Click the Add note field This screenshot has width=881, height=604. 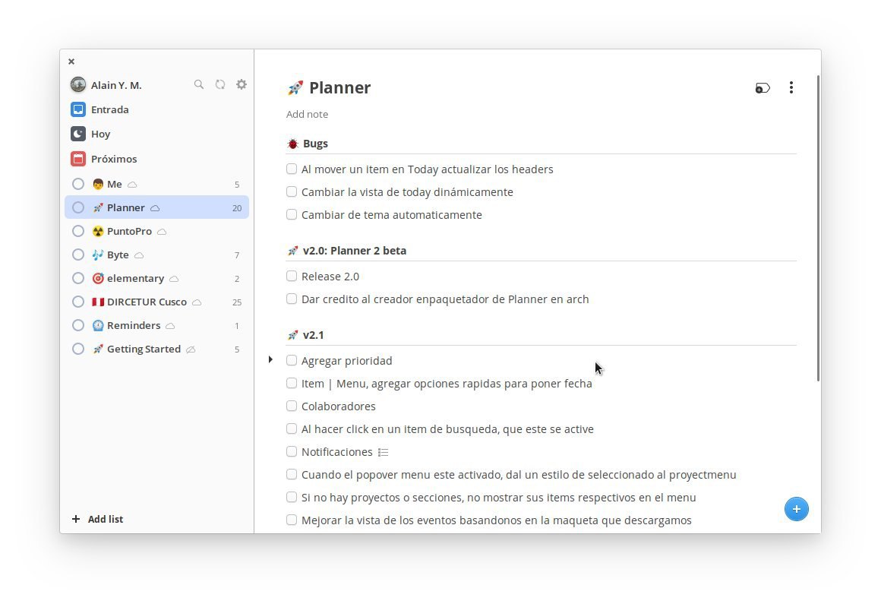pyautogui.click(x=307, y=114)
